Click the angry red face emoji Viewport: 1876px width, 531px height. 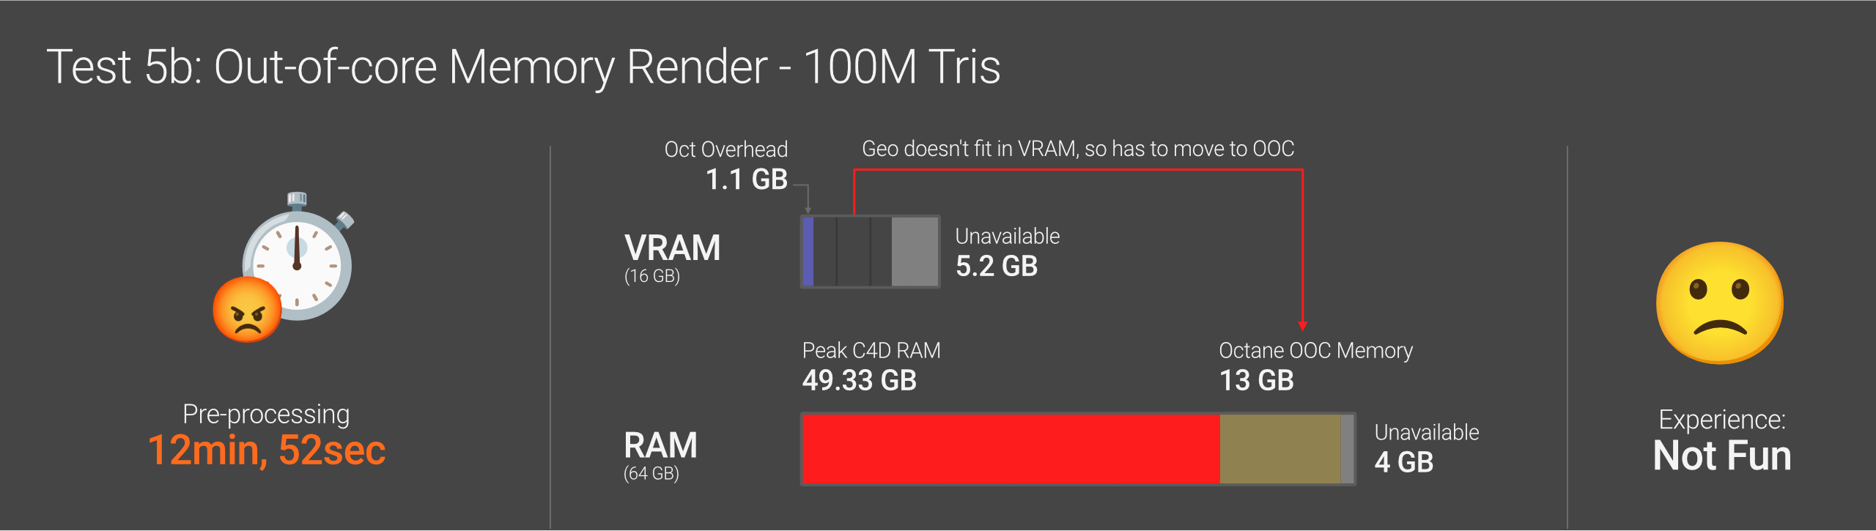247,310
